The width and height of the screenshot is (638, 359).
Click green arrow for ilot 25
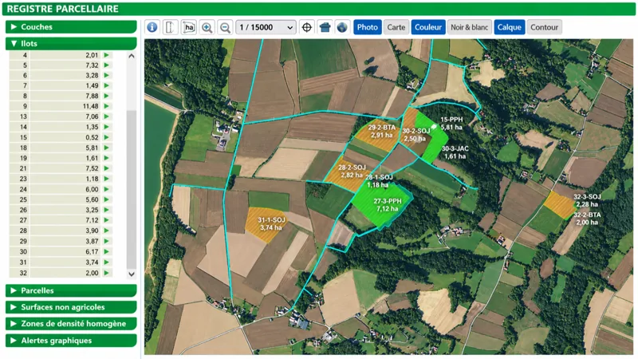tap(107, 200)
